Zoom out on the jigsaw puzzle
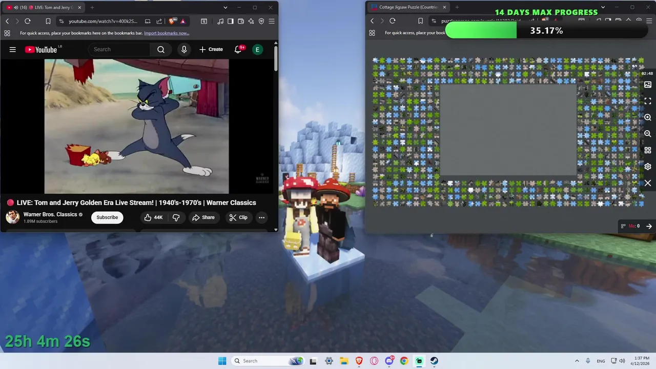The image size is (656, 369). [648, 134]
